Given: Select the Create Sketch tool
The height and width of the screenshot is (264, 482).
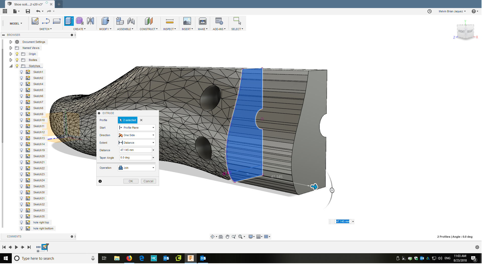Looking at the screenshot, I should tap(35, 21).
